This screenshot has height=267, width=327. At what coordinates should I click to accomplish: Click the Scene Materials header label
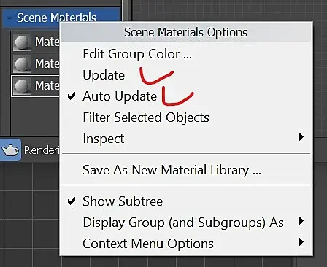56,18
